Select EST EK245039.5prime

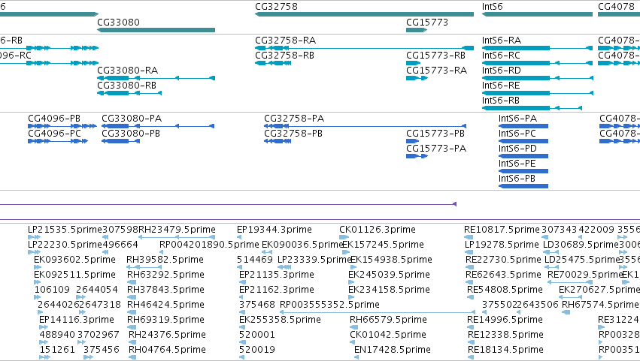point(389,275)
